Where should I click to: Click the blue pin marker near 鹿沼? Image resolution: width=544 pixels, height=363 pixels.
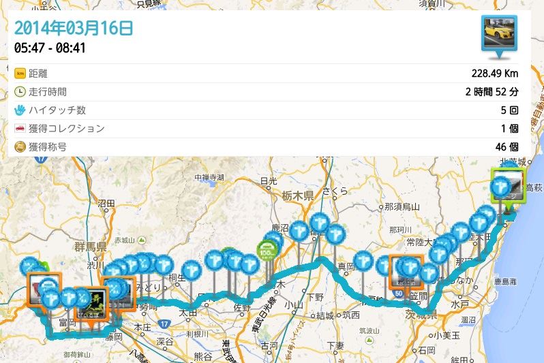pos(299,231)
